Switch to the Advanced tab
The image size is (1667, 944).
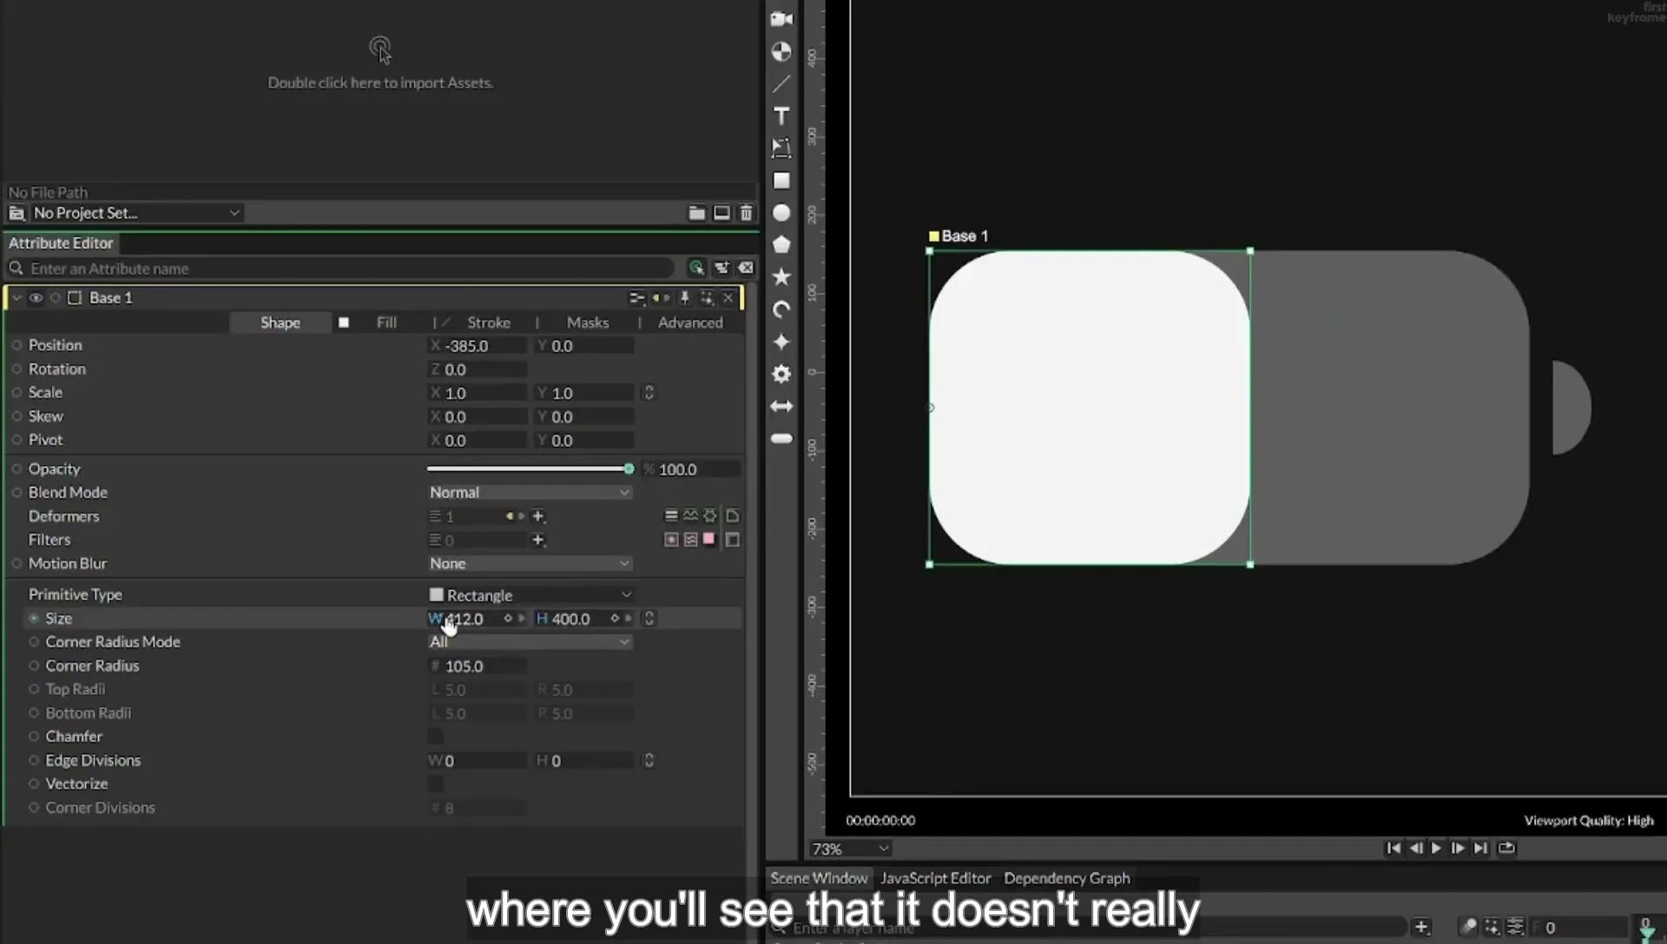(x=690, y=323)
